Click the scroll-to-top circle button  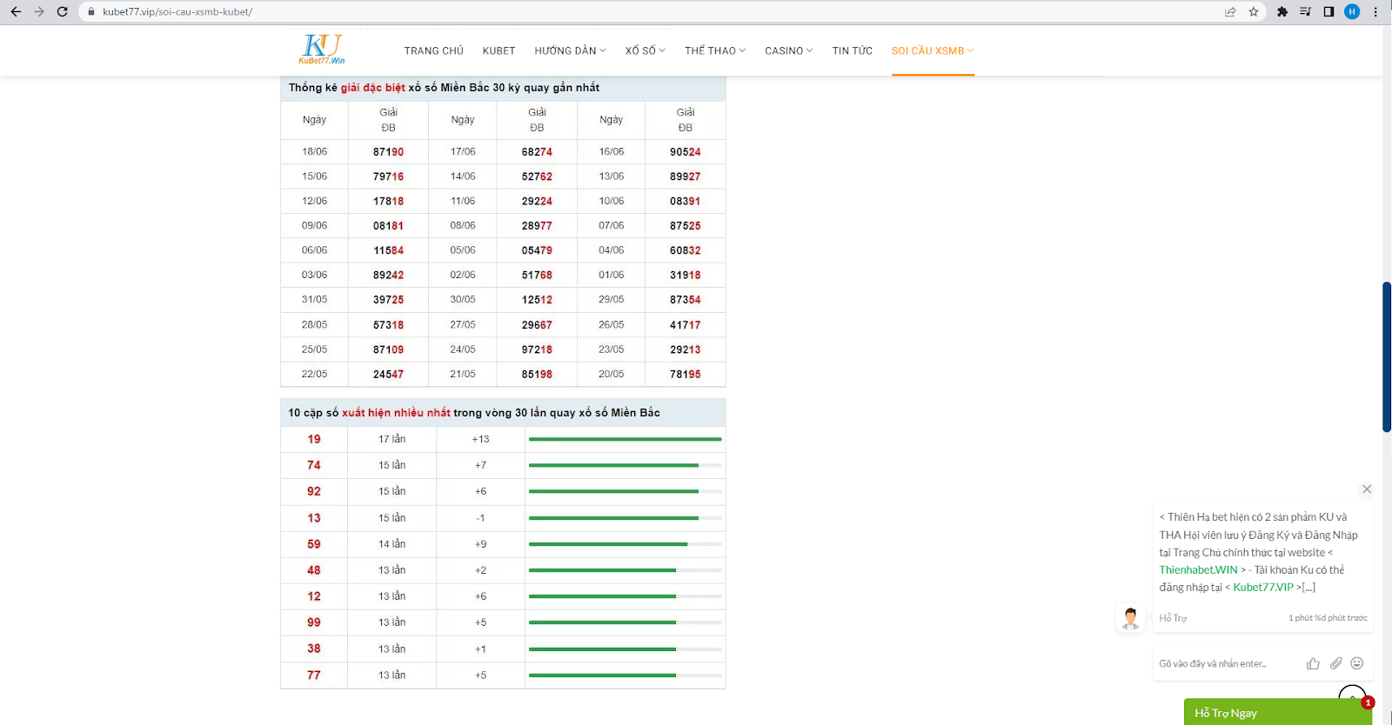[x=1352, y=693]
